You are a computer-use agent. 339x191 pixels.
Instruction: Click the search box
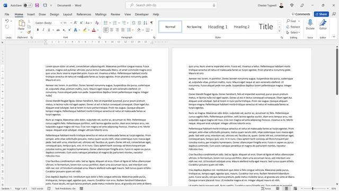171,5
